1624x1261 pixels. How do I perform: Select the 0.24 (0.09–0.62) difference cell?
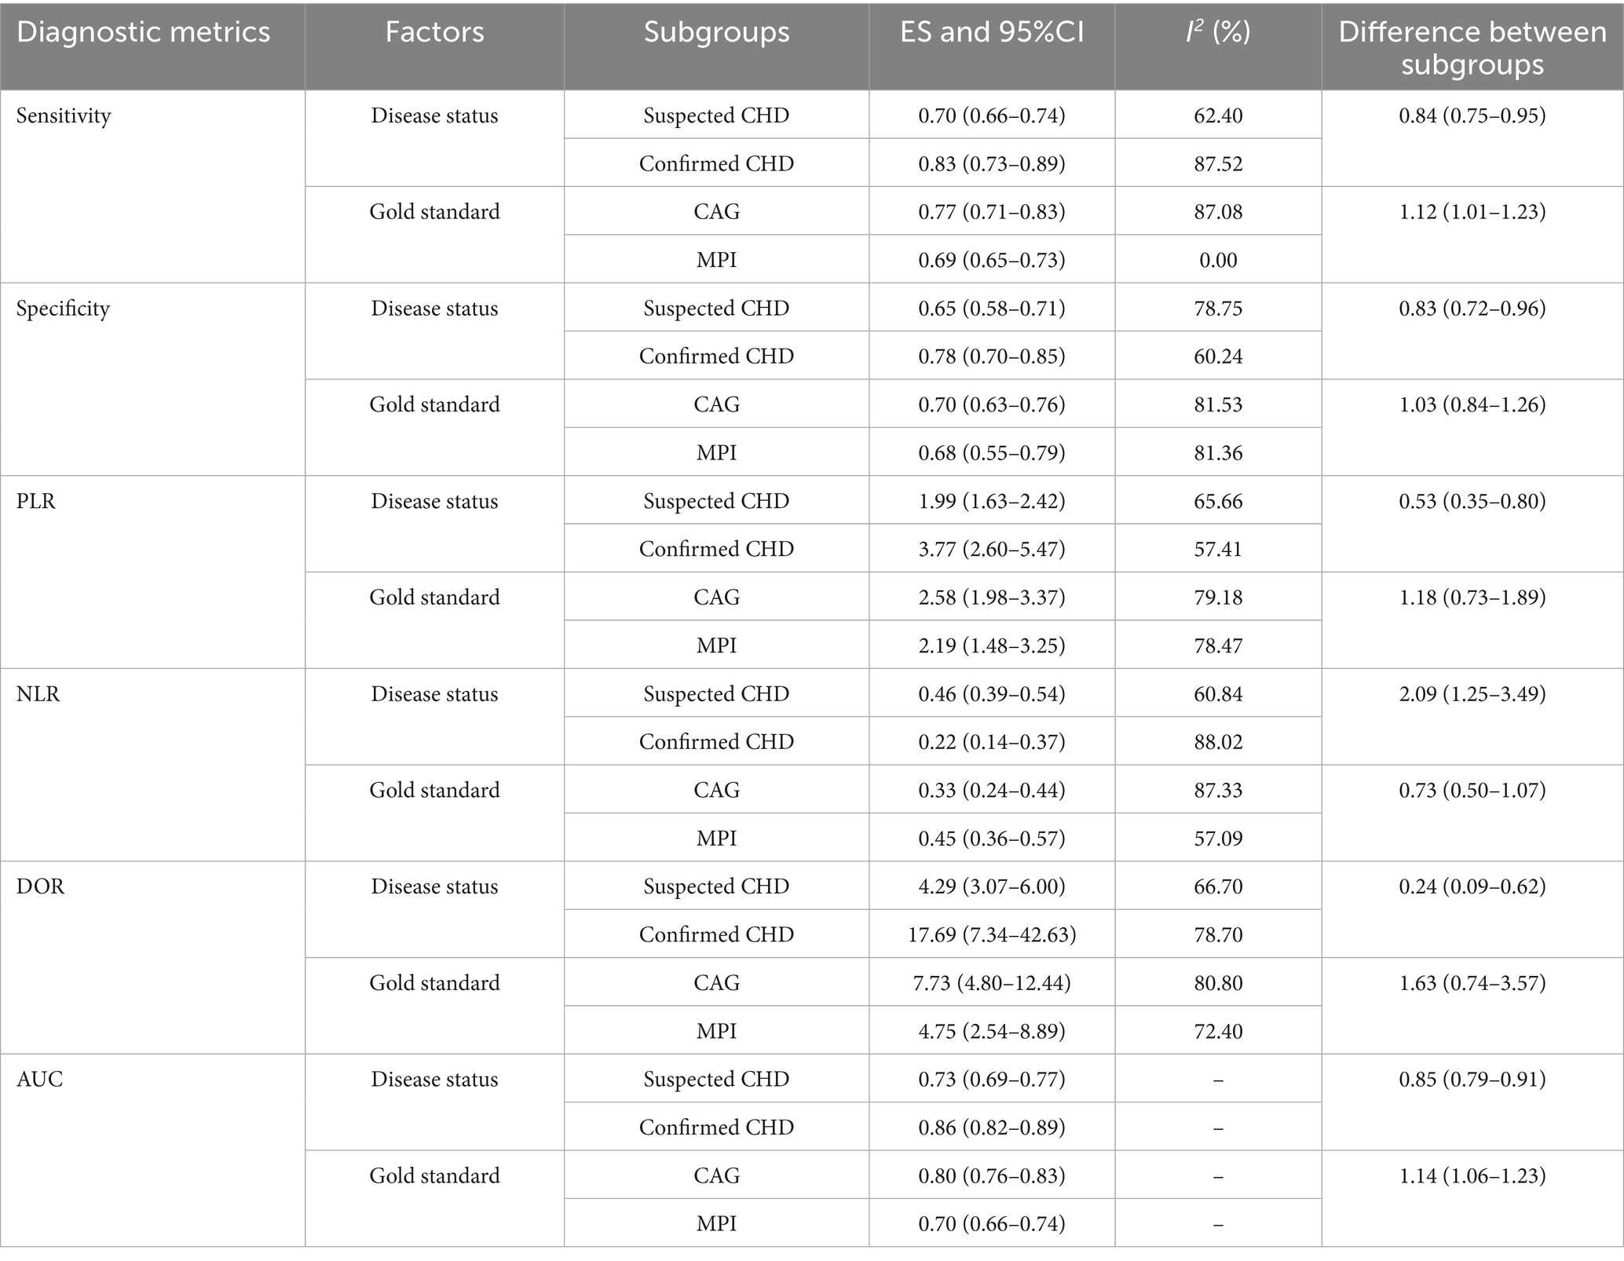point(1472,886)
